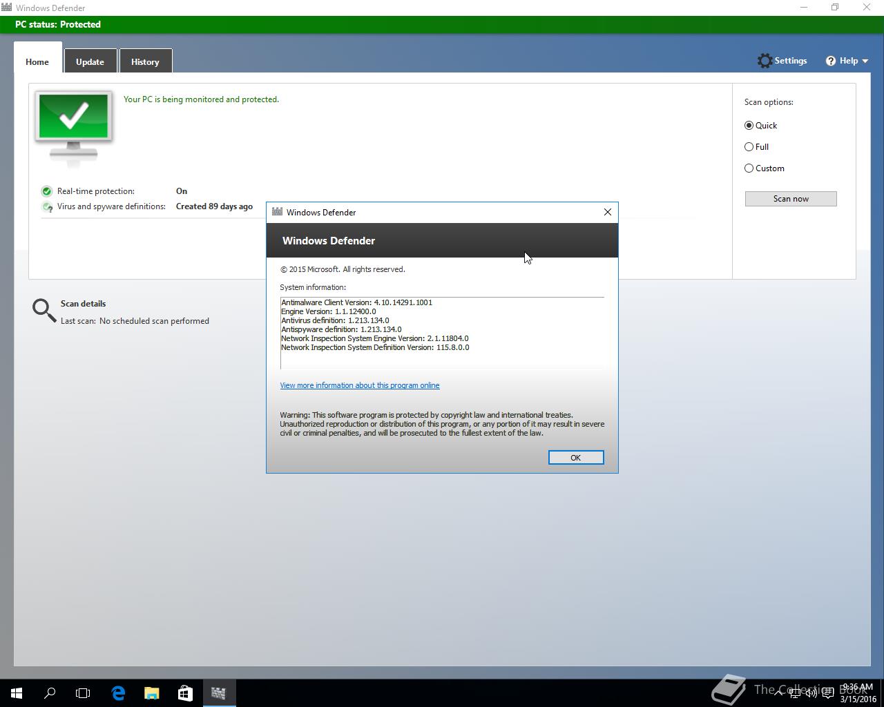884x707 pixels.
Task: Click the volume speaker tray icon
Action: pyautogui.click(x=811, y=693)
